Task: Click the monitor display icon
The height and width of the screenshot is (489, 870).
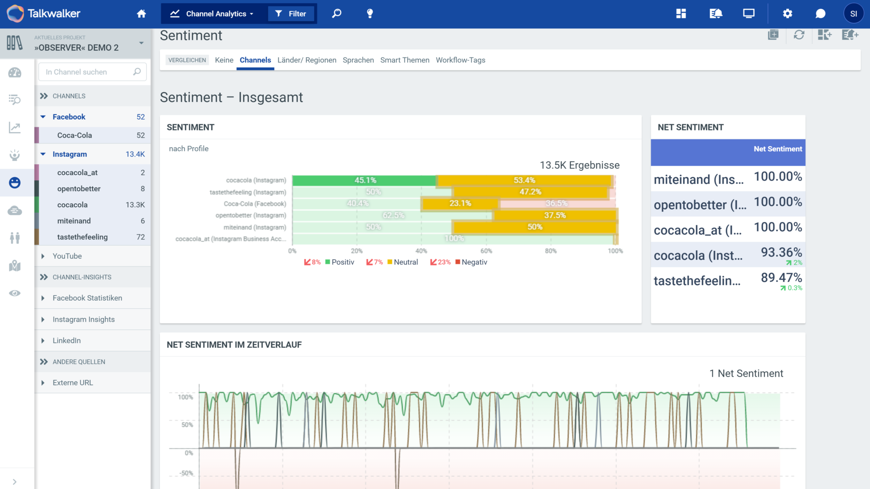Action: click(749, 14)
